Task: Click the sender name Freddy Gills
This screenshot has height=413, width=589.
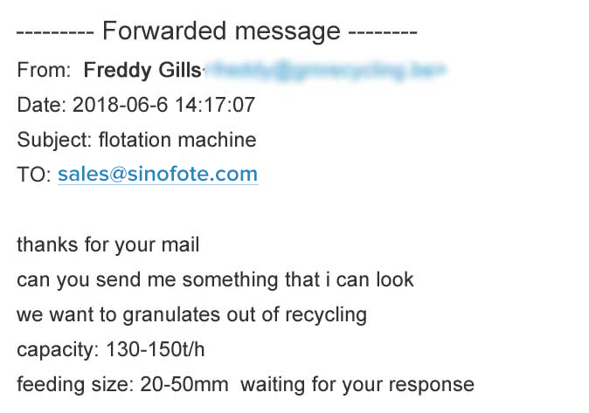Action: (x=142, y=70)
